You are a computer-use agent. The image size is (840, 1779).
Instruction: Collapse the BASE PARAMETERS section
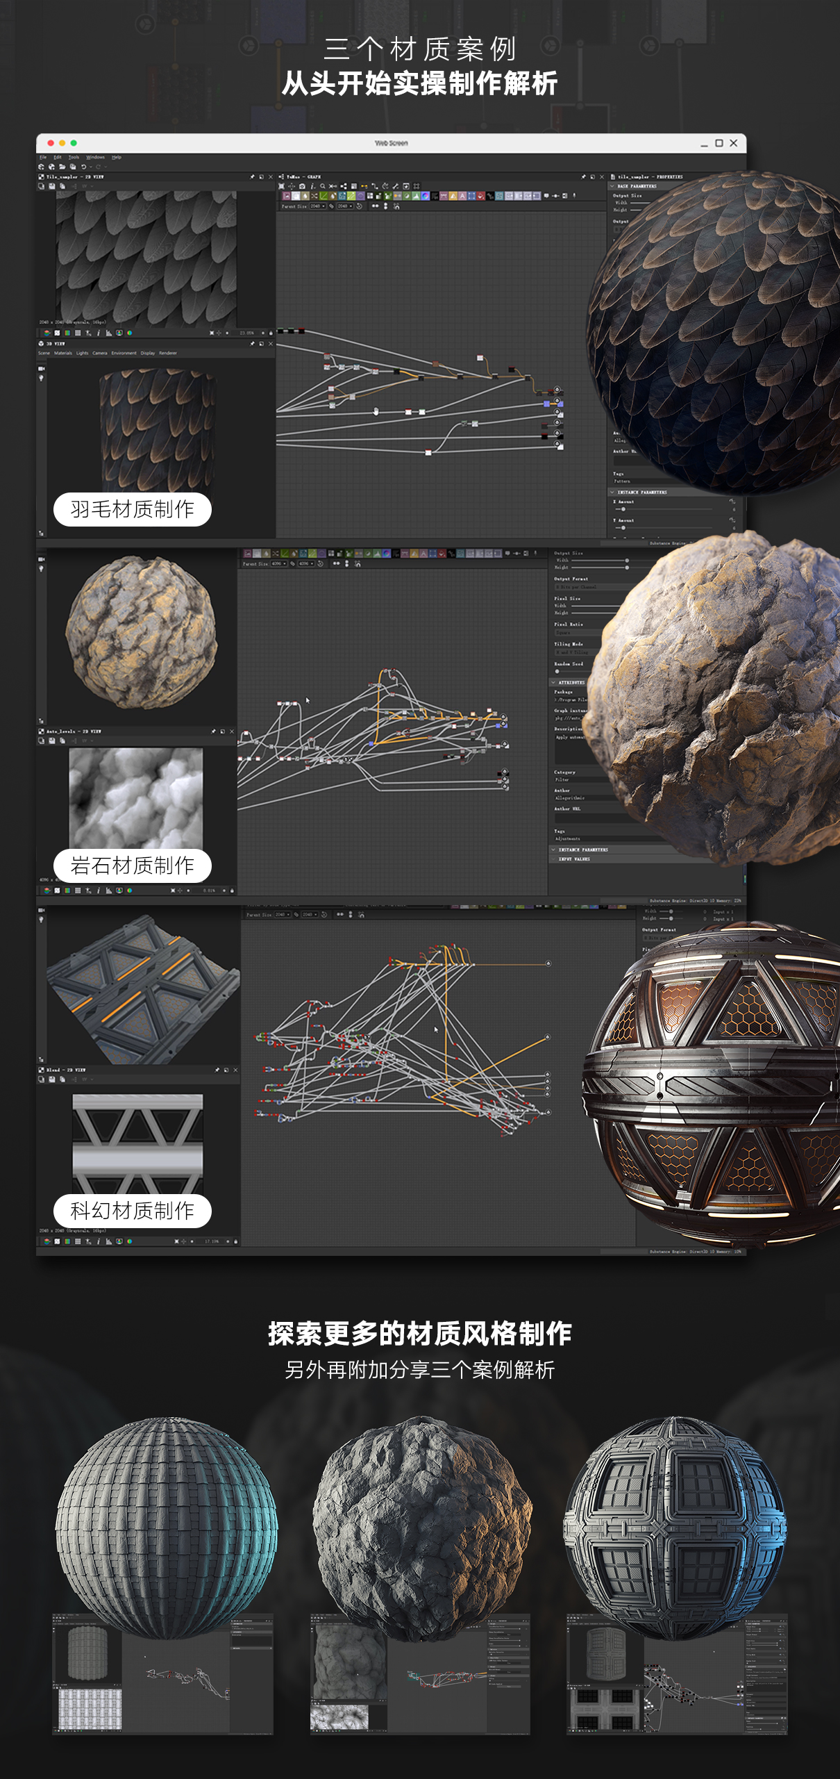point(612,186)
